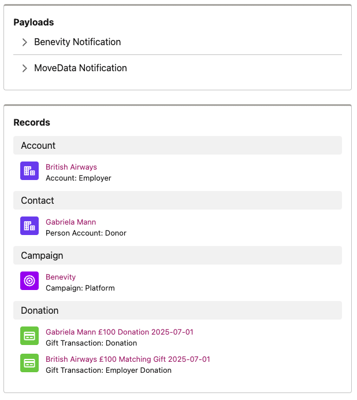Click the Records panel heading
357x400 pixels.
tap(32, 123)
